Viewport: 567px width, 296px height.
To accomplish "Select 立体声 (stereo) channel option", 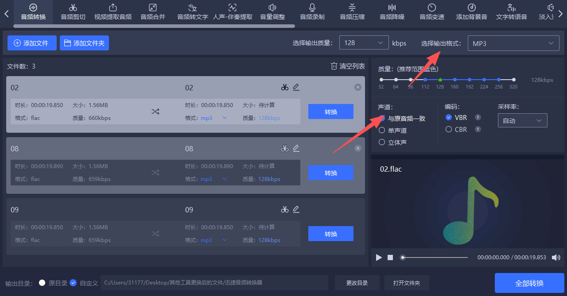I will point(392,142).
